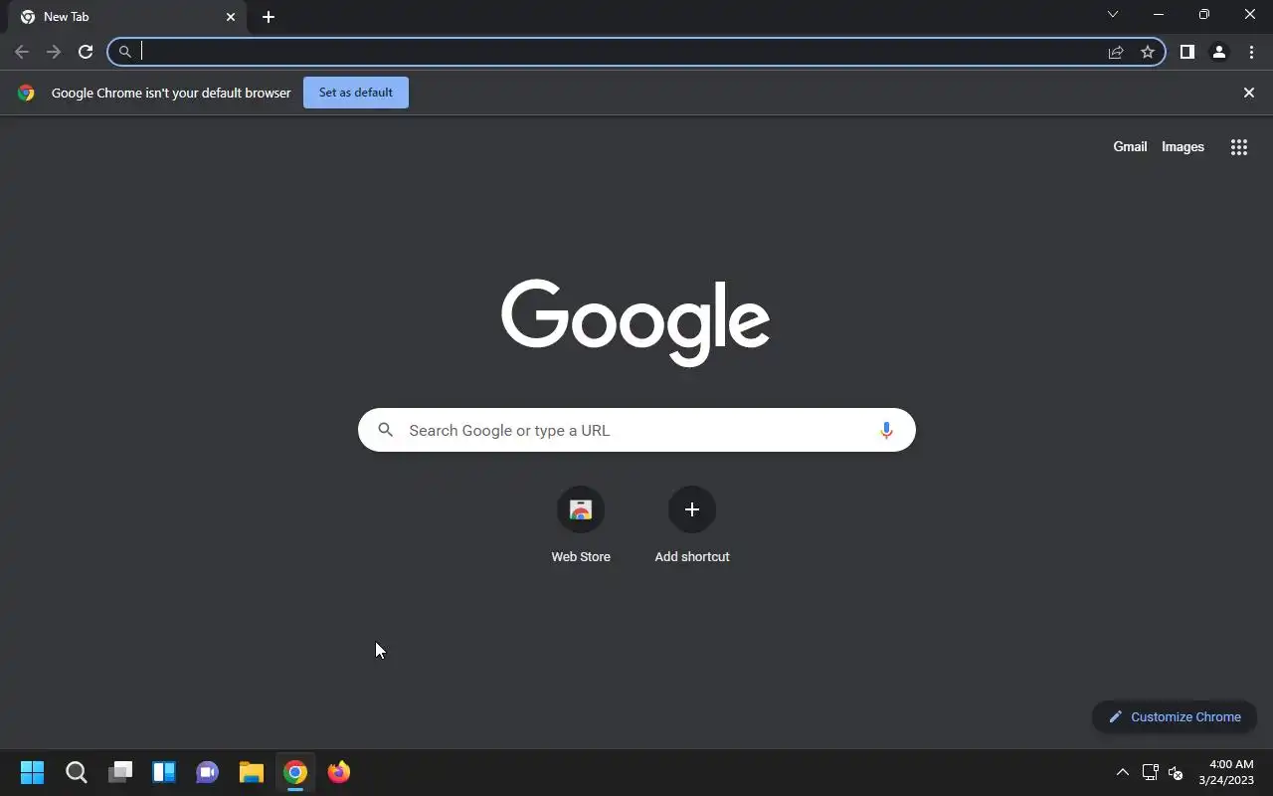
Task: Click the Google logo
Action: tap(636, 321)
